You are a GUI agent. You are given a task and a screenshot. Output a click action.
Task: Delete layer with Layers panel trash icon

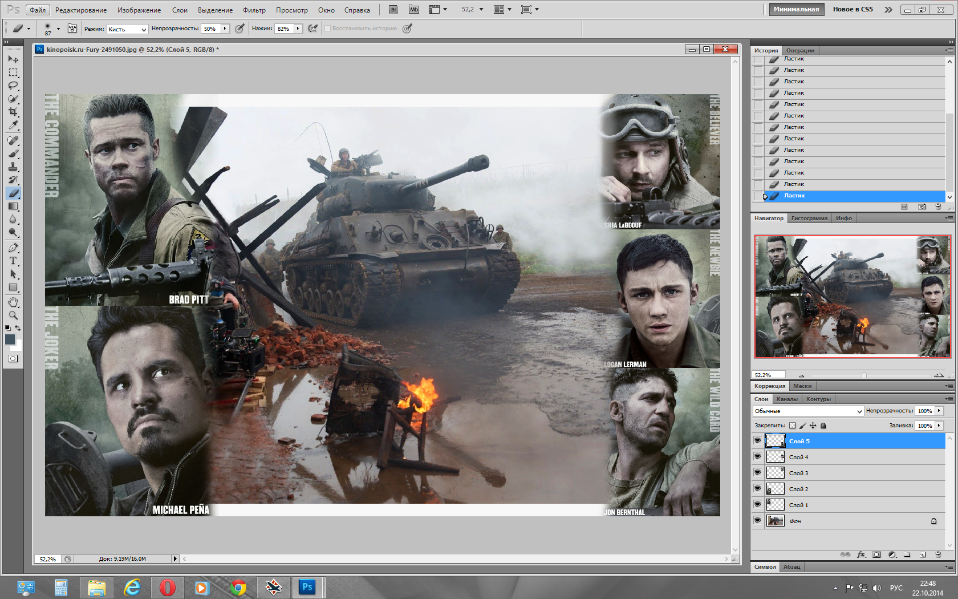click(x=938, y=555)
